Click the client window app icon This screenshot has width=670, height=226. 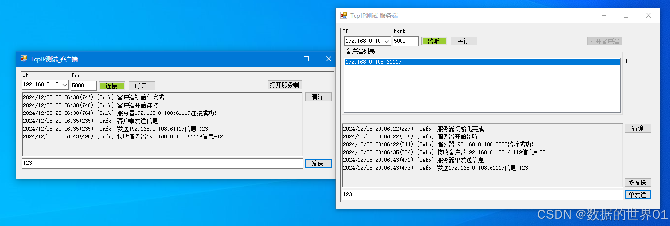[x=24, y=59]
